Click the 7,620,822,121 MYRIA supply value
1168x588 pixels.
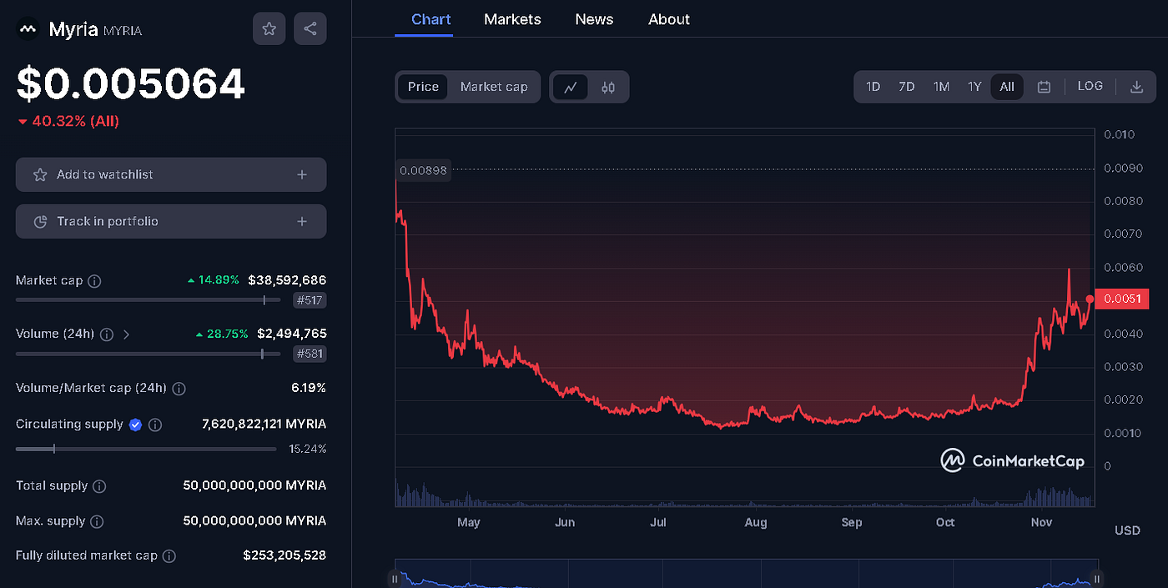(264, 424)
